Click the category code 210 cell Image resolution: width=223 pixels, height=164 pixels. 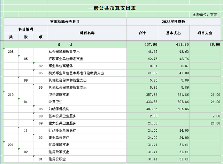tap(11, 95)
